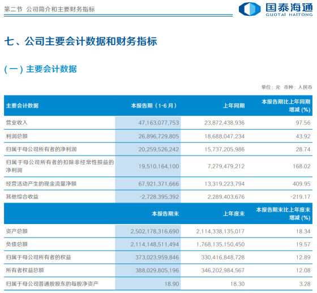317x293 pixels.
Task: Click the 168.02 percent change value
Action: (302, 166)
